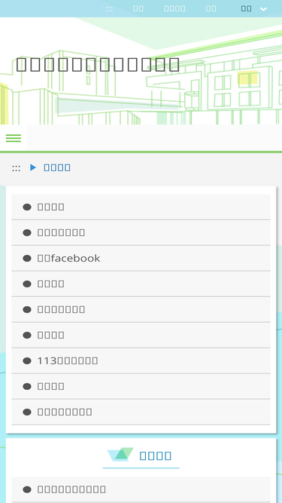Open the large site title in the banner

(98, 64)
